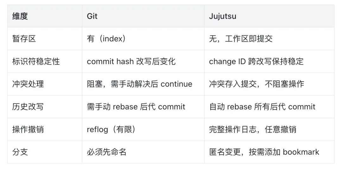Click the Git column header
Screen dimensions: 342x172
92,16
